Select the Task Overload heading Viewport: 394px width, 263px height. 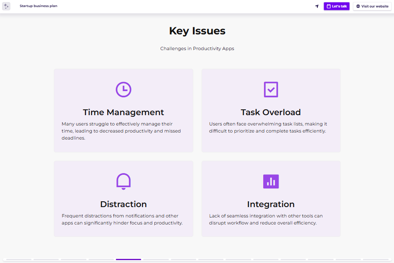pos(271,112)
